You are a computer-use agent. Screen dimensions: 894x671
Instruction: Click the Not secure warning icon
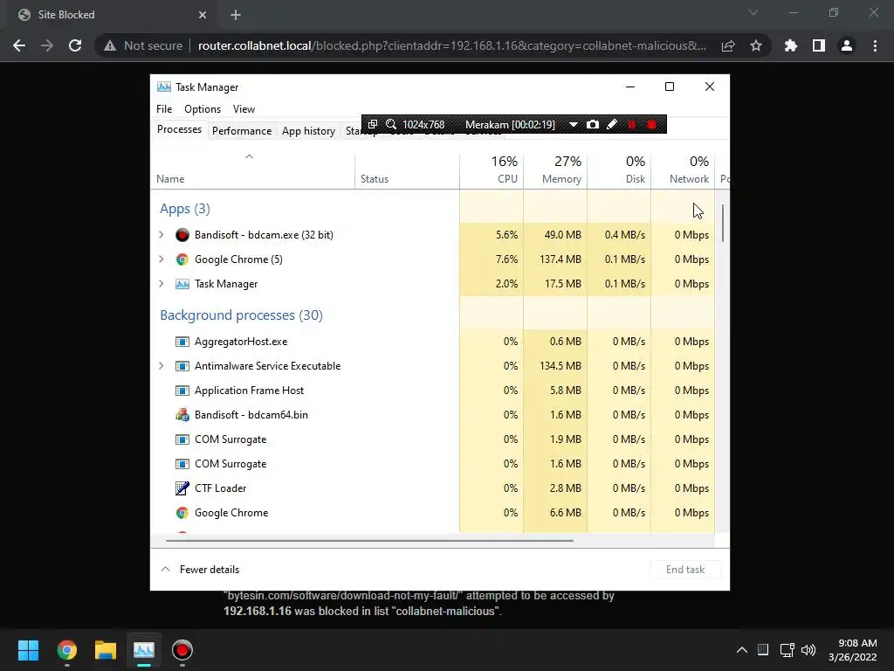110,45
